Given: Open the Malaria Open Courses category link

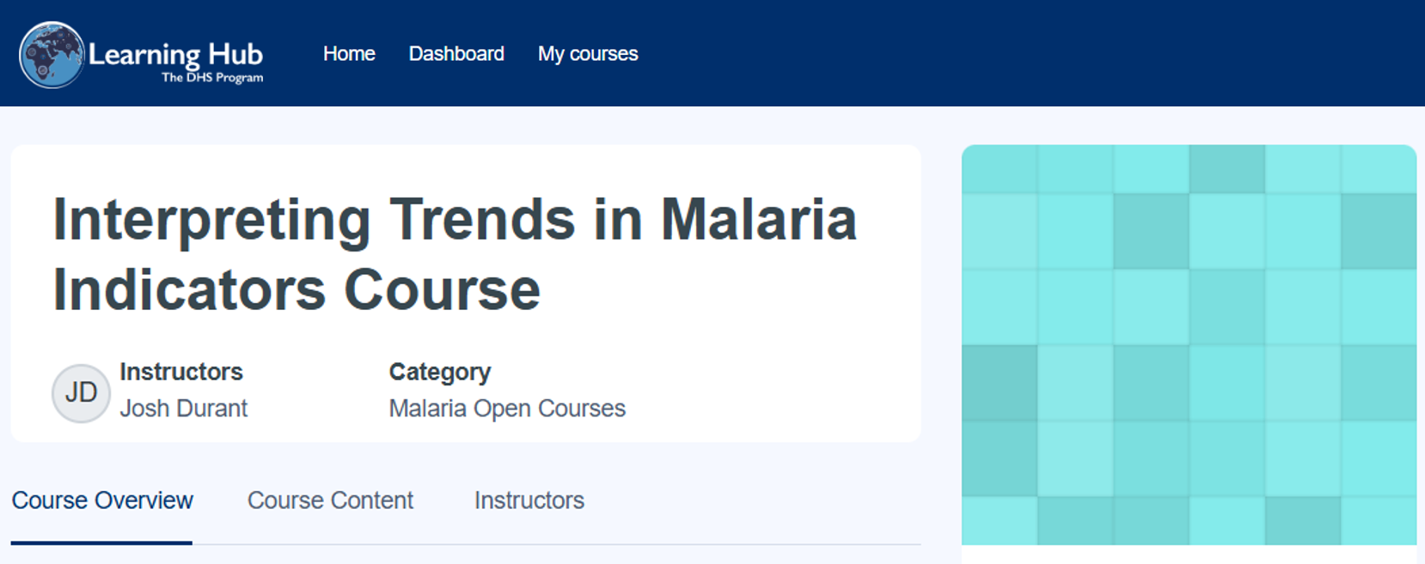Looking at the screenshot, I should (507, 409).
